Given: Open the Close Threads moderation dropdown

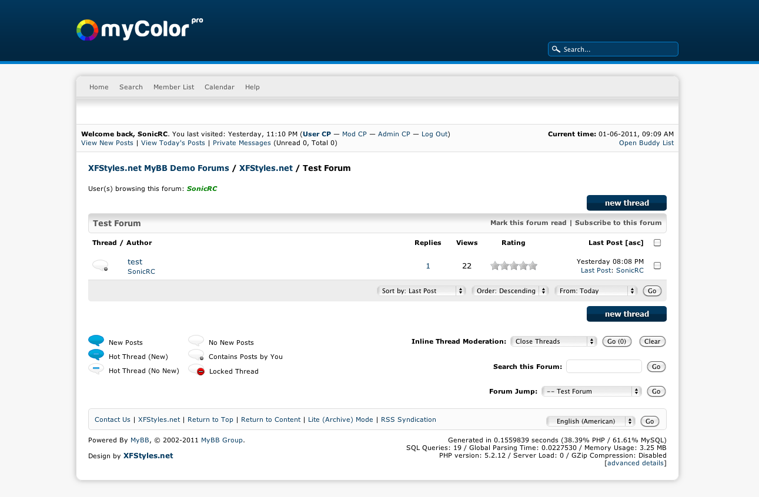Looking at the screenshot, I should (553, 341).
